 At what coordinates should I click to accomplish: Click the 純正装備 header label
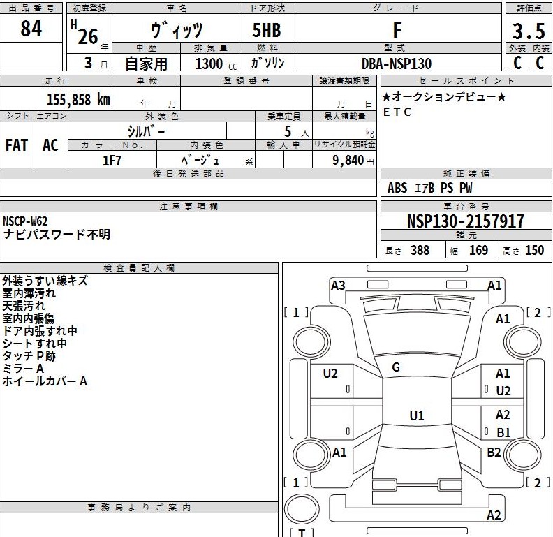[466, 174]
